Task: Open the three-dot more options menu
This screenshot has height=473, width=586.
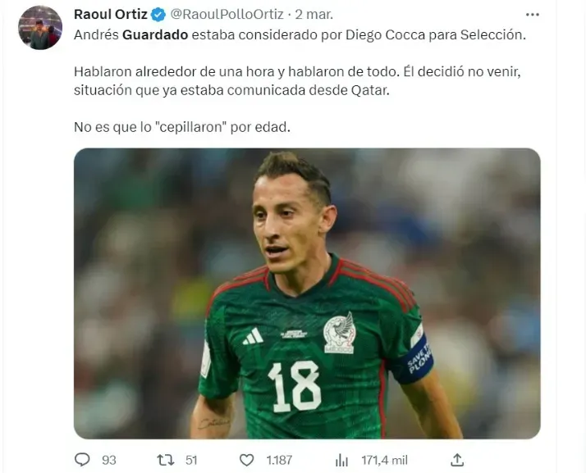Action: 532,15
